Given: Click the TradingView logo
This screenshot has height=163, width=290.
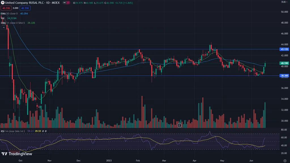Looking at the screenshot, I should coord(17,154).
